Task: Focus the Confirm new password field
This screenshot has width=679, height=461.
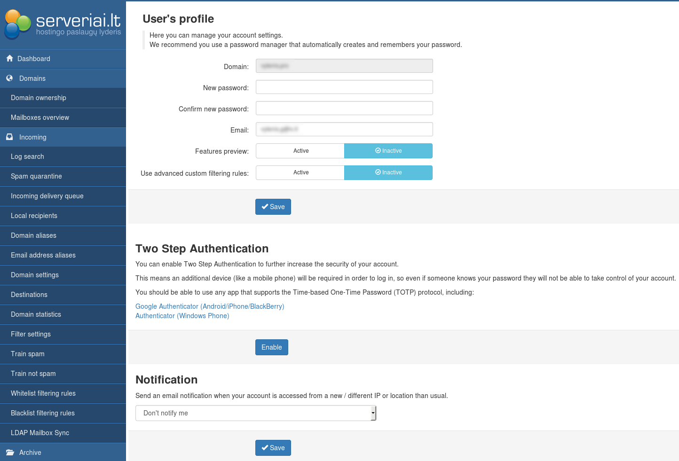Action: click(x=344, y=108)
